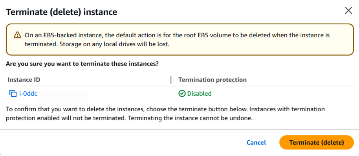Click the warning triangle icon in alert
The image size is (359, 156).
coord(17,35)
